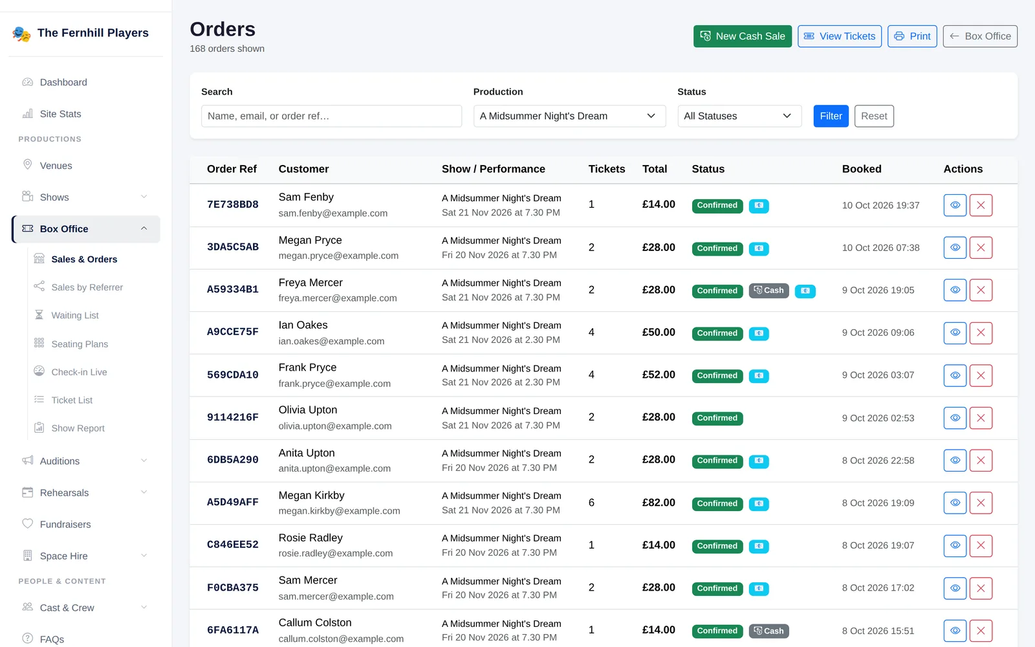Expand the Auditions sidebar section
This screenshot has width=1035, height=647.
coord(86,461)
